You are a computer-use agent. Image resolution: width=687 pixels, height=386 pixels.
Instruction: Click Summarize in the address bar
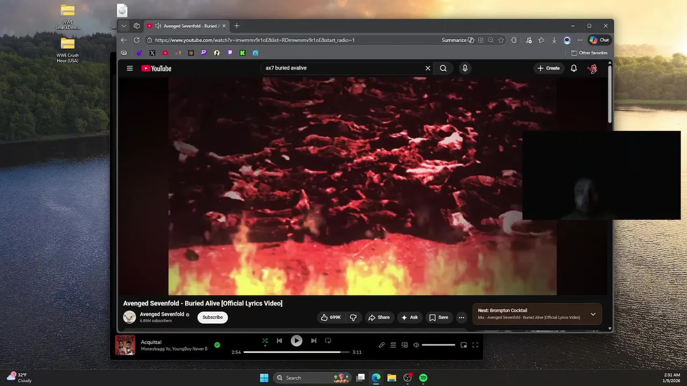[x=458, y=40]
